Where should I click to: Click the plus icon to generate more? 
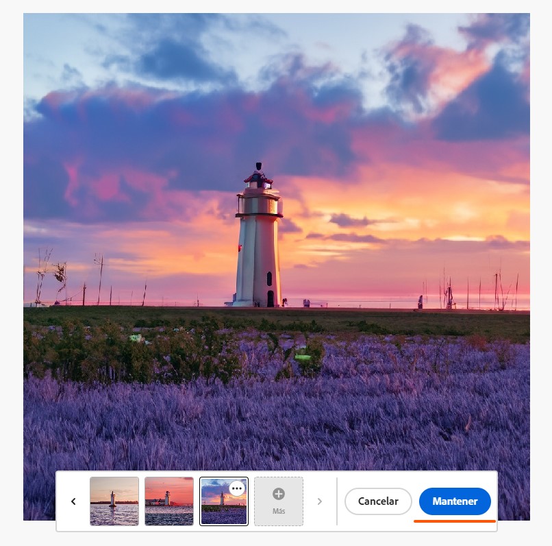tap(279, 494)
